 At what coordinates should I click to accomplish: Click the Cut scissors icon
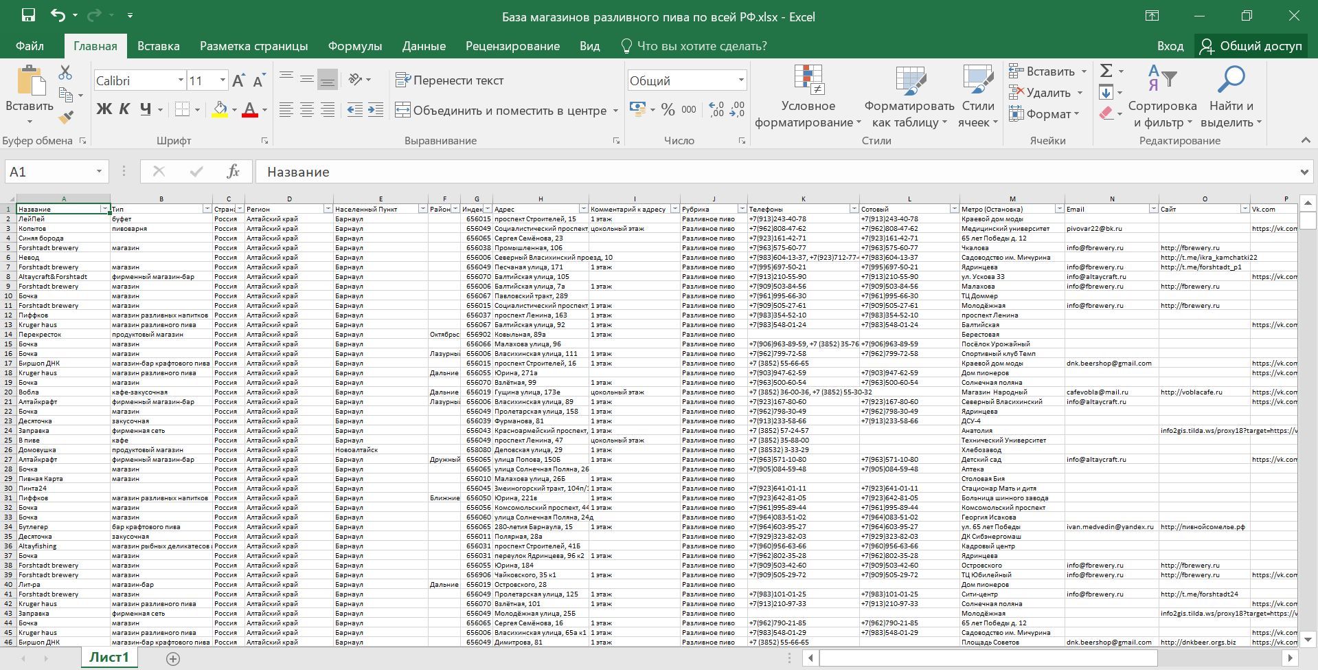65,72
